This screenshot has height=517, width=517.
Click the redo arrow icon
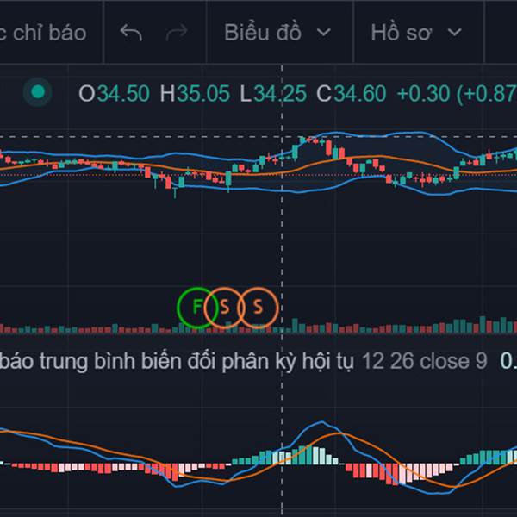(x=177, y=33)
